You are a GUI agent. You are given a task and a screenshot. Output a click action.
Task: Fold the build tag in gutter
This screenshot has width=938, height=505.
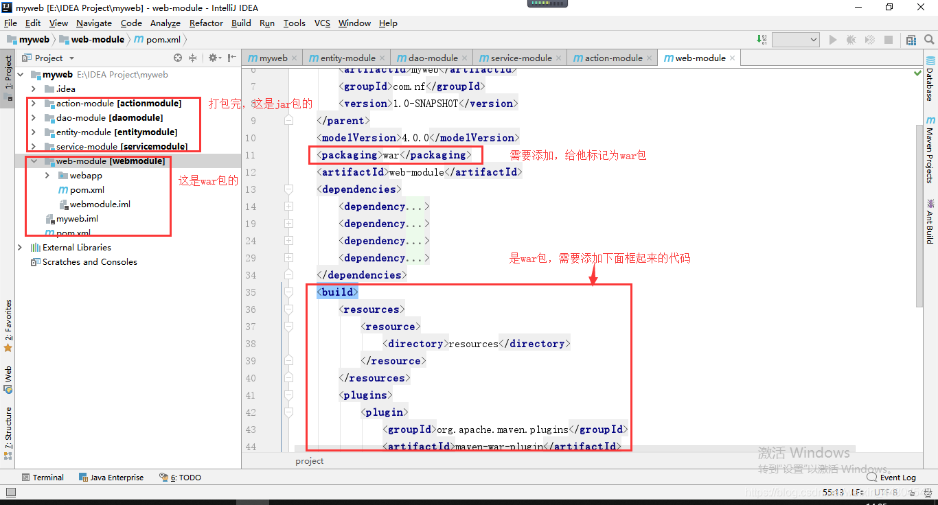coord(288,292)
